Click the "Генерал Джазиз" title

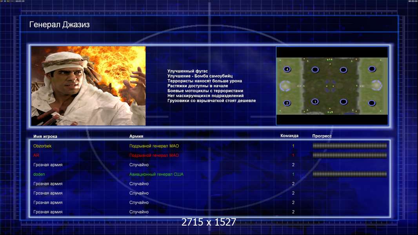coord(60,25)
